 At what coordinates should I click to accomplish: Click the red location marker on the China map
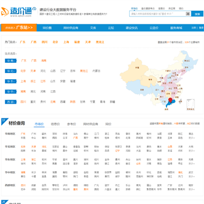click(x=171, y=100)
